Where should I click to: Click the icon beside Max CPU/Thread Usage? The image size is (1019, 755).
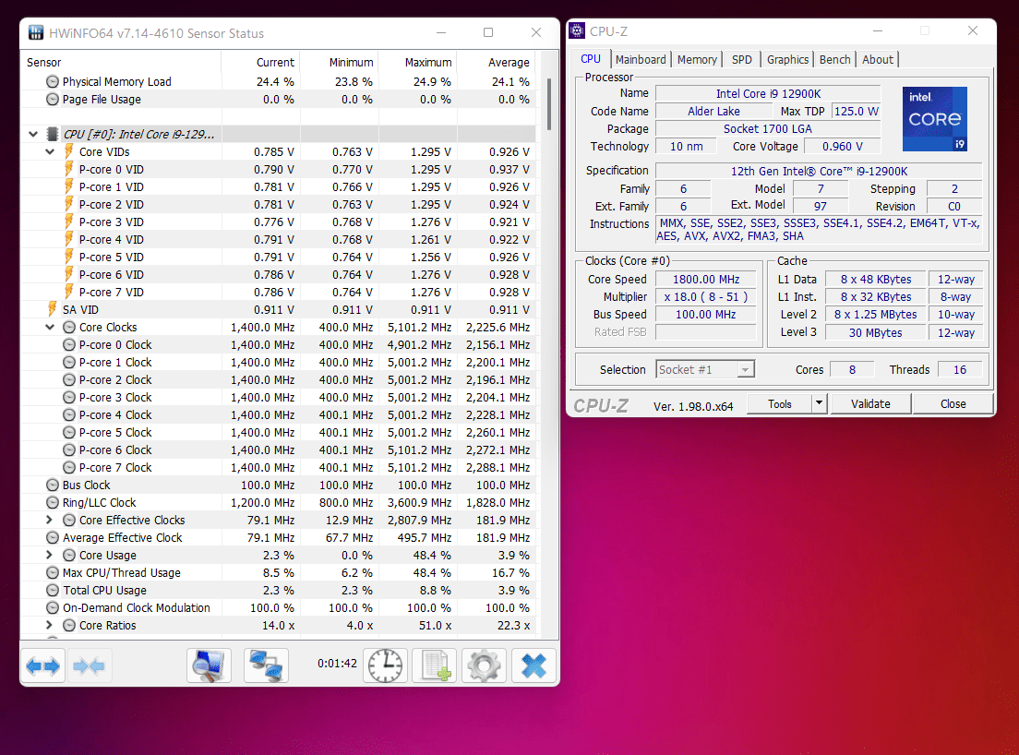click(53, 572)
